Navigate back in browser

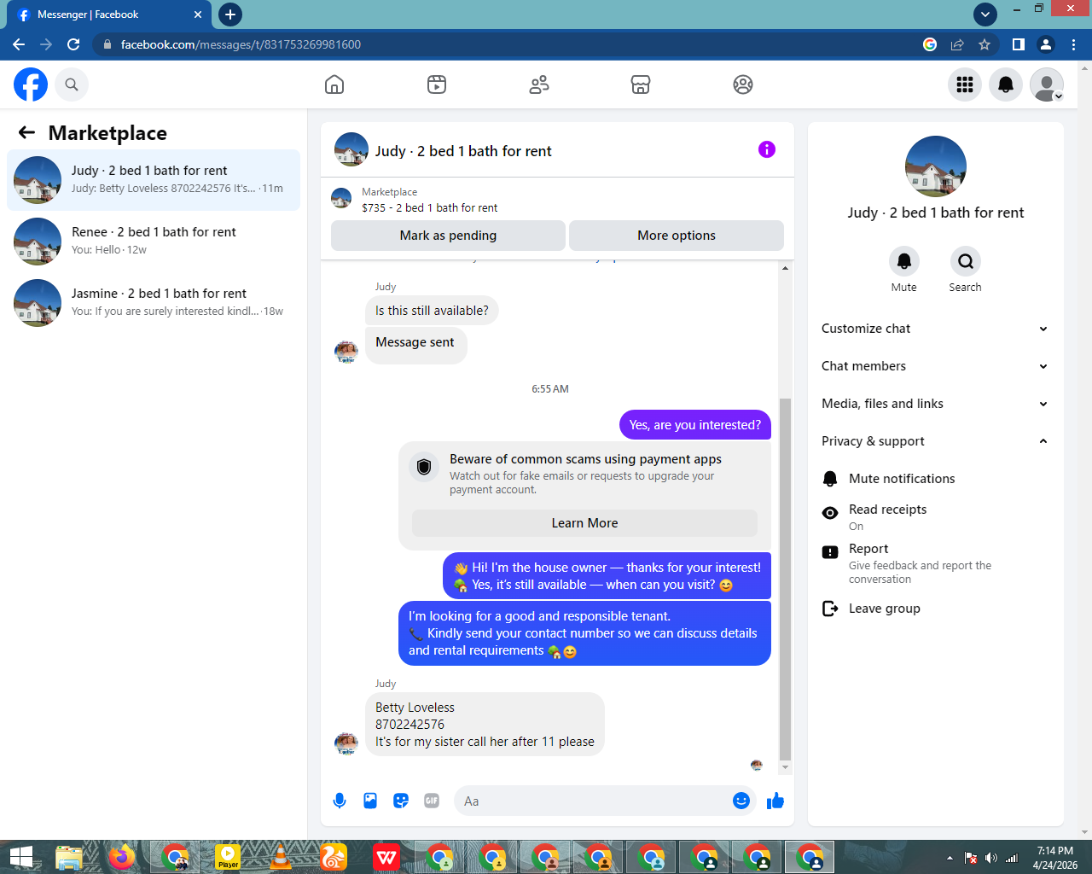19,44
